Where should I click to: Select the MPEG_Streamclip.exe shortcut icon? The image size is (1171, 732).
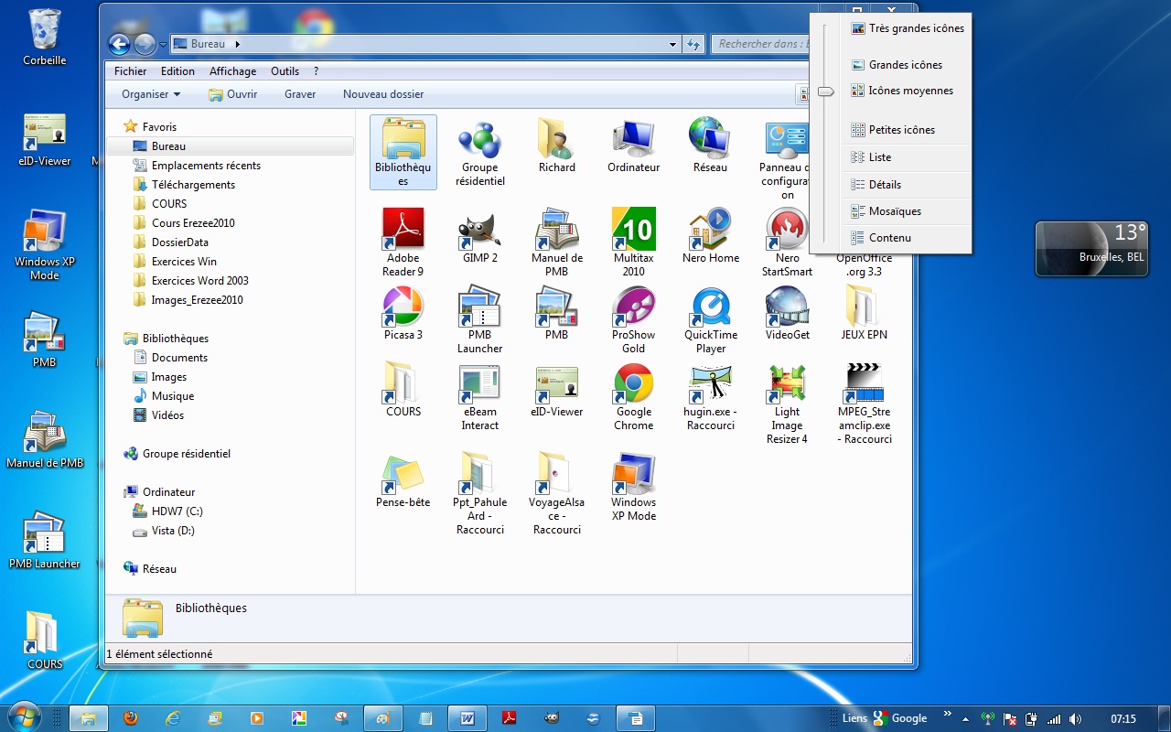pos(864,404)
